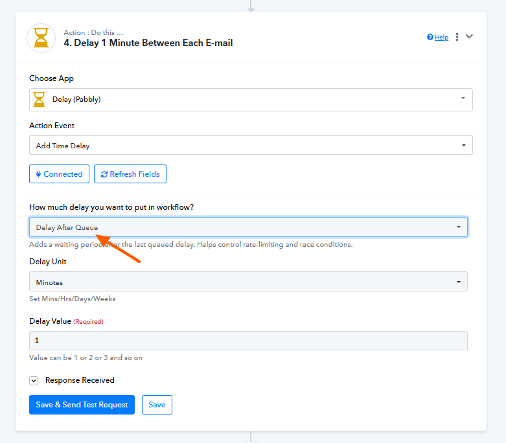The image size is (506, 443).
Task: Click the Refresh Fields button label
Action: pos(135,174)
